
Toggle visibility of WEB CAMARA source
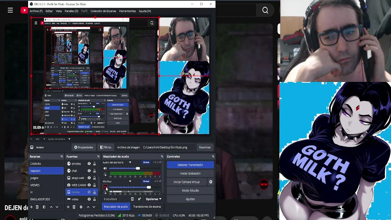[x=89, y=185]
